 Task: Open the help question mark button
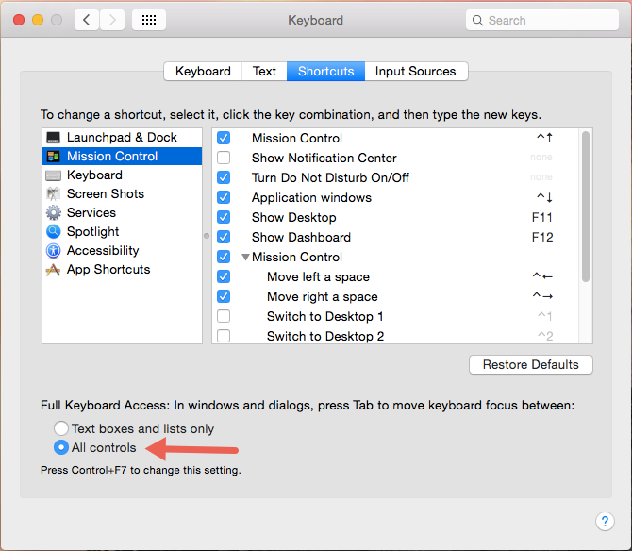pyautogui.click(x=606, y=521)
